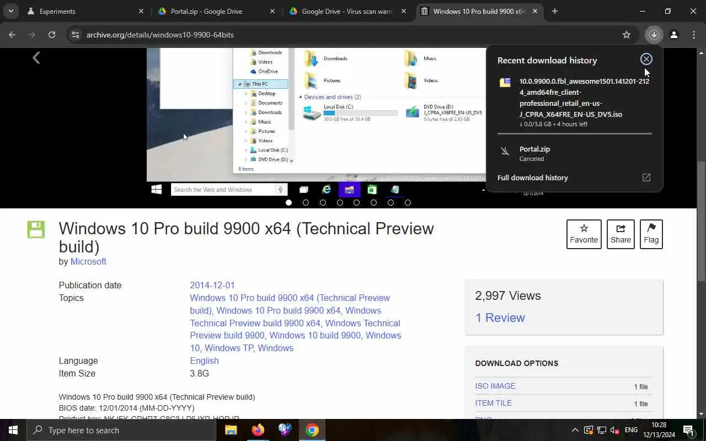Switch to the Virus scan warning tab

click(x=347, y=11)
